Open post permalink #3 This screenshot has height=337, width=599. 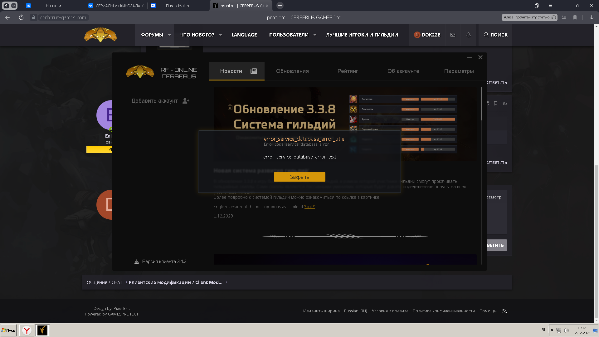505,103
